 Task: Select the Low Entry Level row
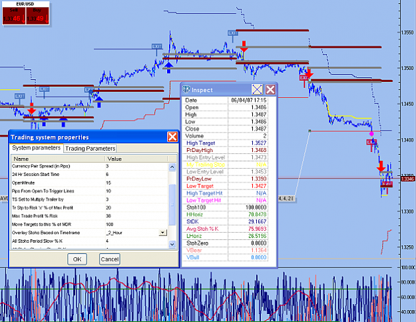(226, 171)
